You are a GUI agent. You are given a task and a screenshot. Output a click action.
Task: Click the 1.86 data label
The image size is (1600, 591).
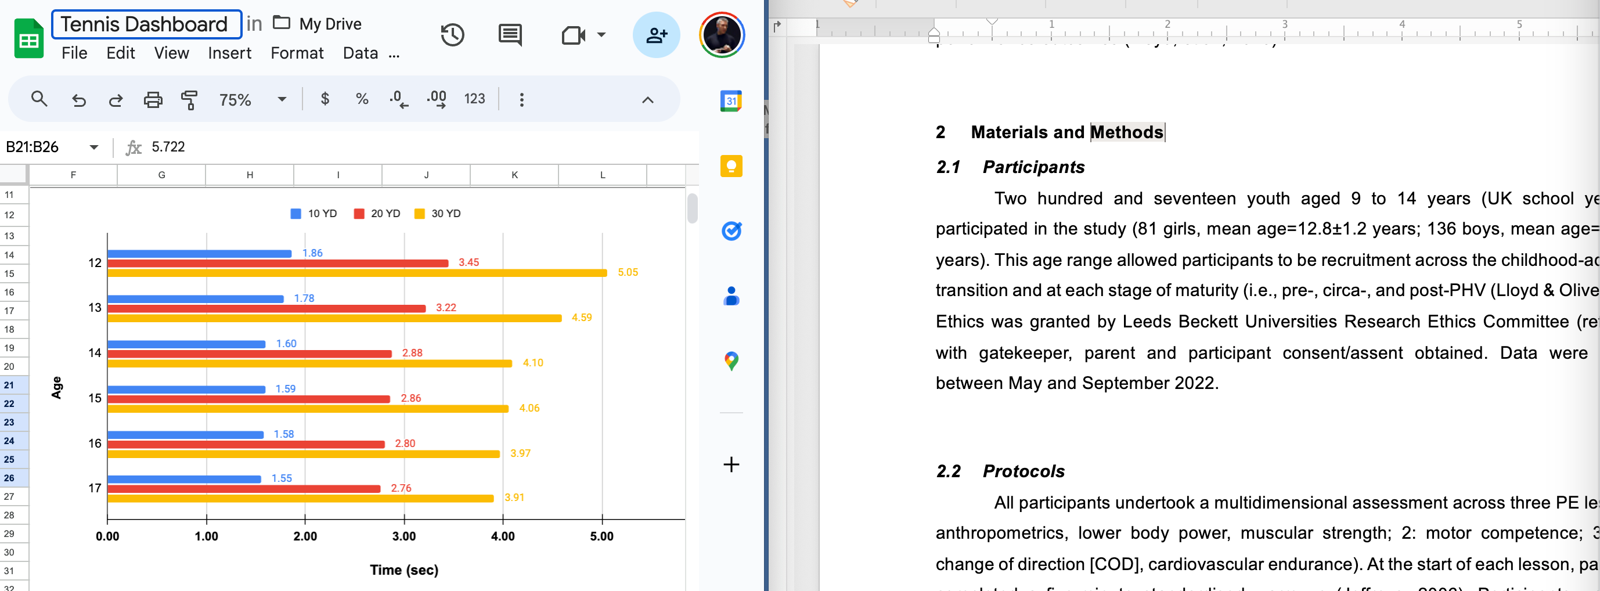pyautogui.click(x=312, y=253)
